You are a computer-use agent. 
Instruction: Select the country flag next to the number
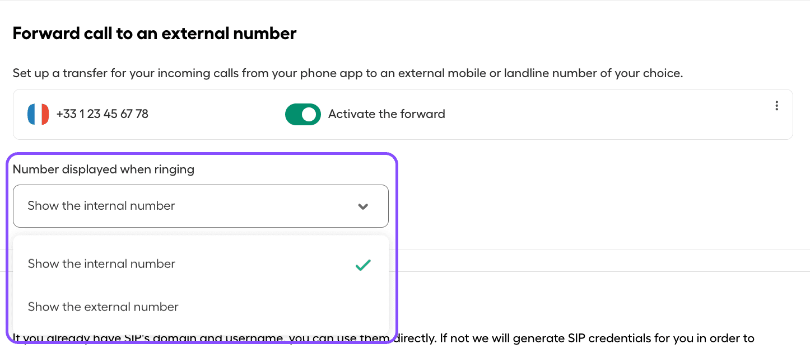pos(37,114)
